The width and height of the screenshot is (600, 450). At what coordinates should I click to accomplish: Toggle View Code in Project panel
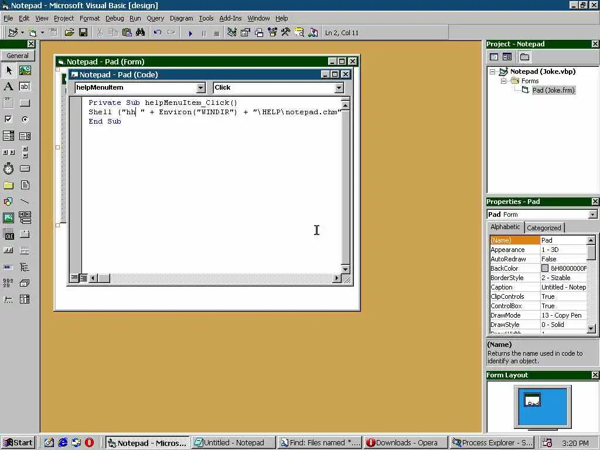point(494,57)
